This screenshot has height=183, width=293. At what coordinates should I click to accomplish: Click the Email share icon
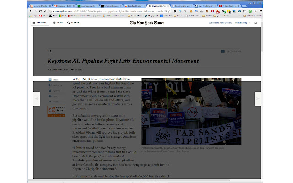[x=50, y=80]
